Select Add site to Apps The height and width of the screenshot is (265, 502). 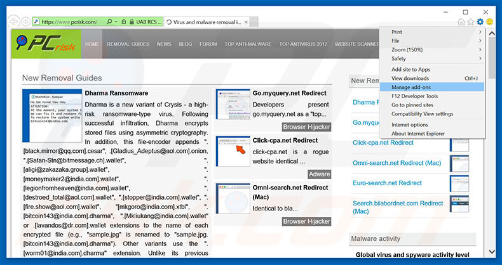click(x=432, y=69)
